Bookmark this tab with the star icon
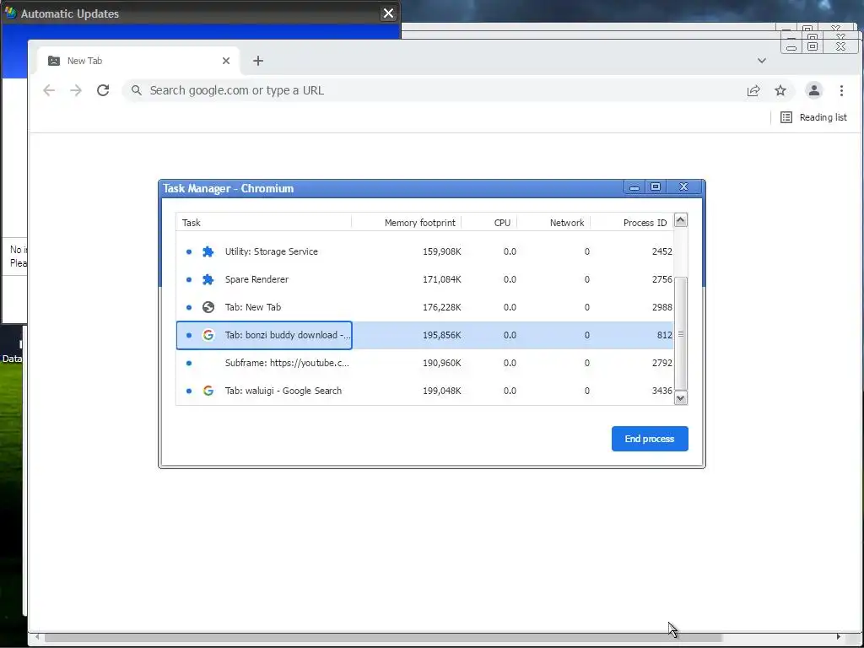864x648 pixels. pyautogui.click(x=780, y=90)
